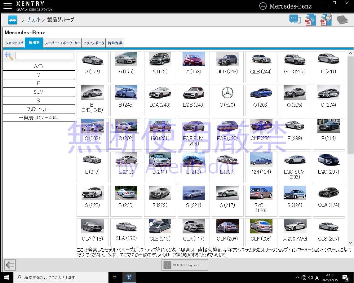Image resolution: width=354 pixels, height=283 pixels.
Task: Click the ブランド breadcrumb link
Action: 34,20
